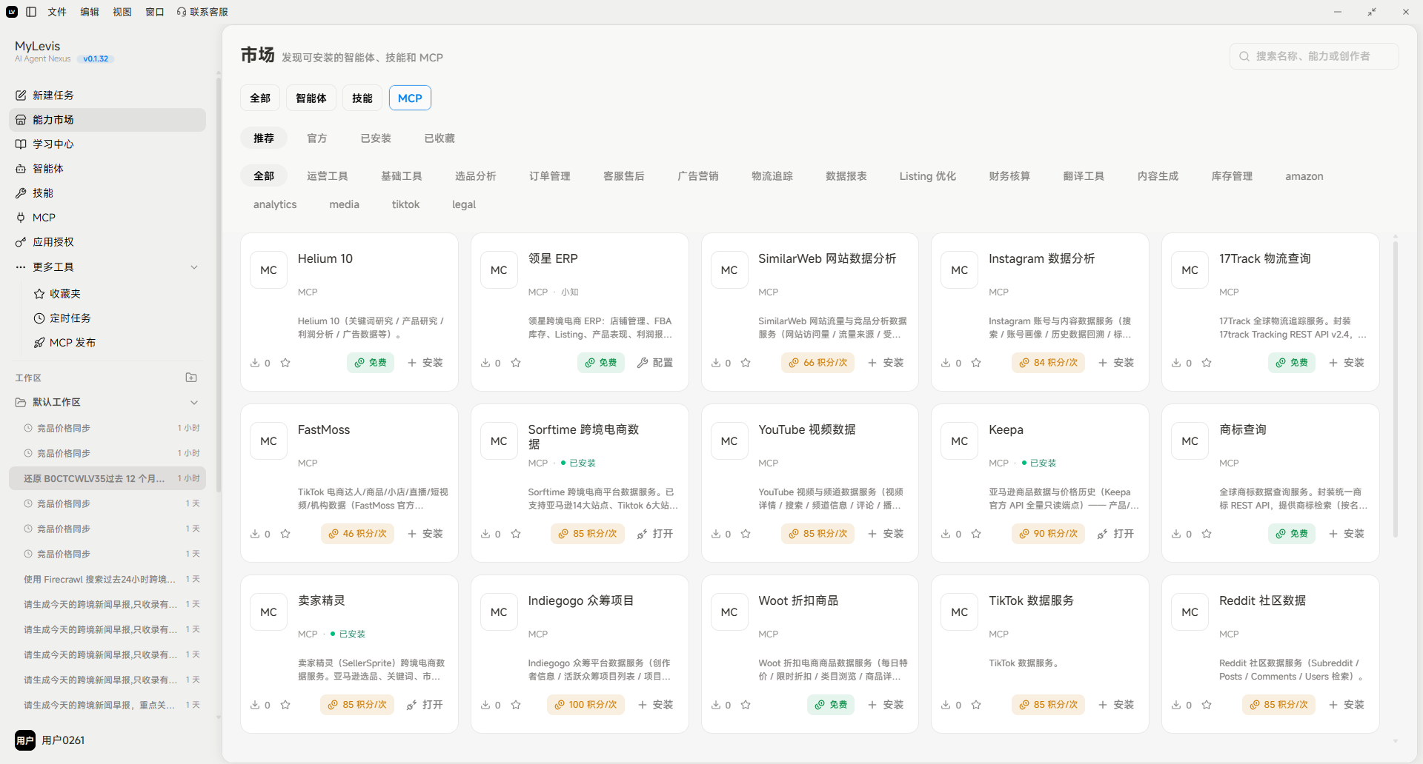Open the 技能 sidebar entry
The height and width of the screenshot is (764, 1423).
click(x=107, y=193)
